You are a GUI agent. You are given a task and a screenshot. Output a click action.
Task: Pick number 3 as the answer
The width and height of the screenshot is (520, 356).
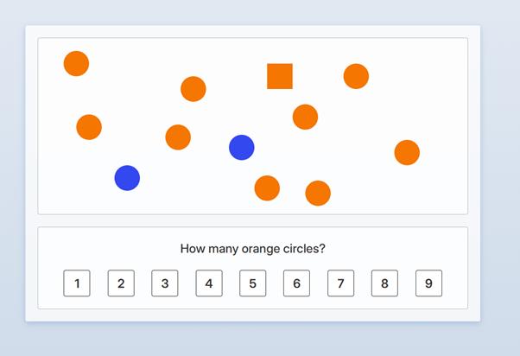[x=165, y=283]
